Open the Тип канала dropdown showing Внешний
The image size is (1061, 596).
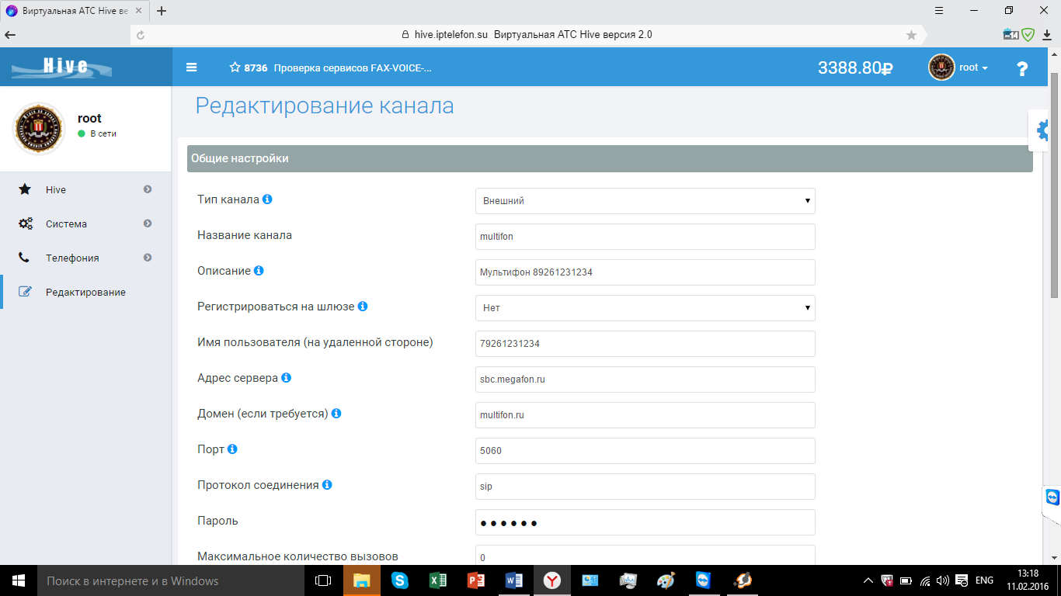coord(645,200)
